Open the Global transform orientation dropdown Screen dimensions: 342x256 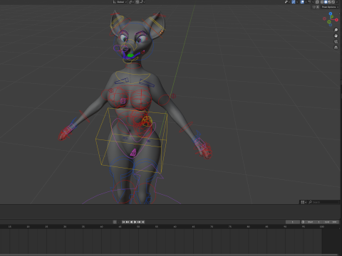coord(120,2)
